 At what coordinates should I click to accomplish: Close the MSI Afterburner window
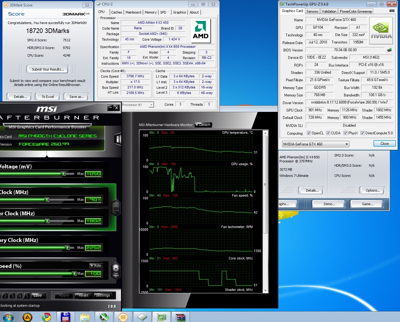pyautogui.click(x=117, y=108)
